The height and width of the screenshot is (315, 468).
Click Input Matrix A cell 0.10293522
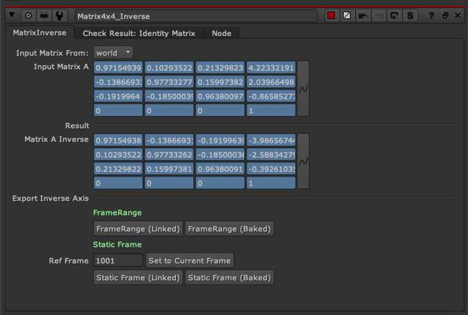click(x=169, y=68)
